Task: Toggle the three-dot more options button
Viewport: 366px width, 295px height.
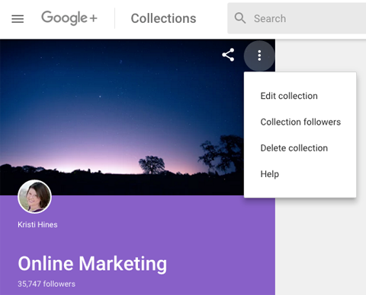Action: tap(259, 56)
